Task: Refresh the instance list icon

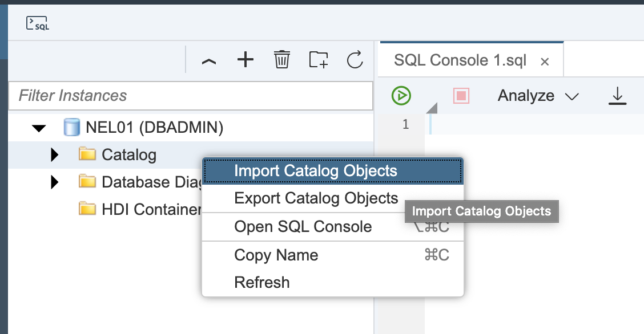Action: point(355,59)
